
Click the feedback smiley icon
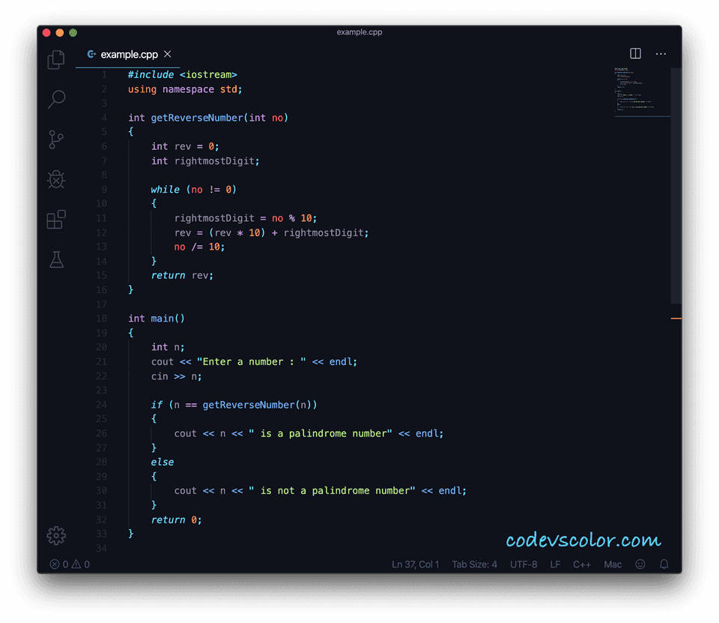640,565
